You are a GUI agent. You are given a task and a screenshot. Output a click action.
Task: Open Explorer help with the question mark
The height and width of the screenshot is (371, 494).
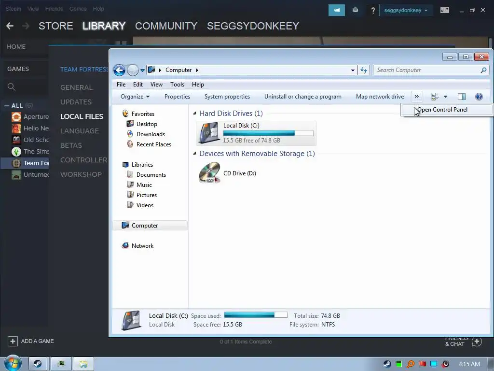479,97
